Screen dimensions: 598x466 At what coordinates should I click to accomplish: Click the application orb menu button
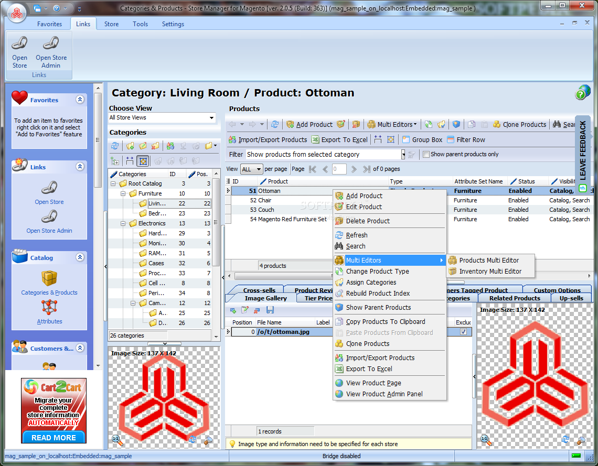16,13
